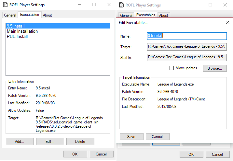Click 'League of Legends (TM) Client' file description
233x161 pixels.
tap(181, 99)
